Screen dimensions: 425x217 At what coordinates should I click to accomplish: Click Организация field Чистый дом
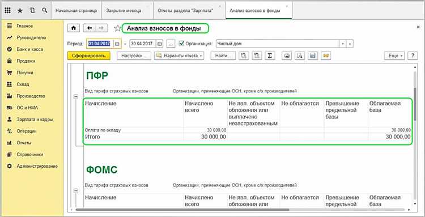coord(278,44)
